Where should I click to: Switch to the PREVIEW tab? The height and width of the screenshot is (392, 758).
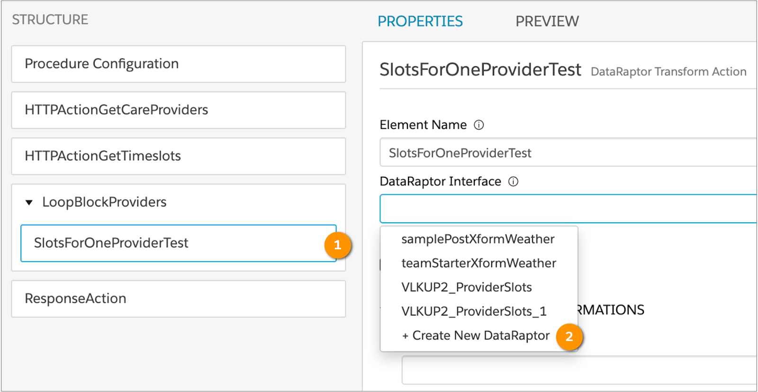pos(547,21)
